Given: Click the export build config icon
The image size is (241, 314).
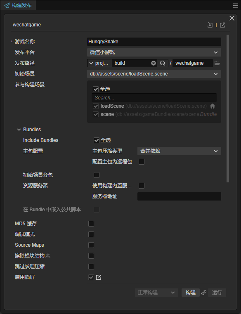Looking at the screenshot, I should pyautogui.click(x=222, y=25).
